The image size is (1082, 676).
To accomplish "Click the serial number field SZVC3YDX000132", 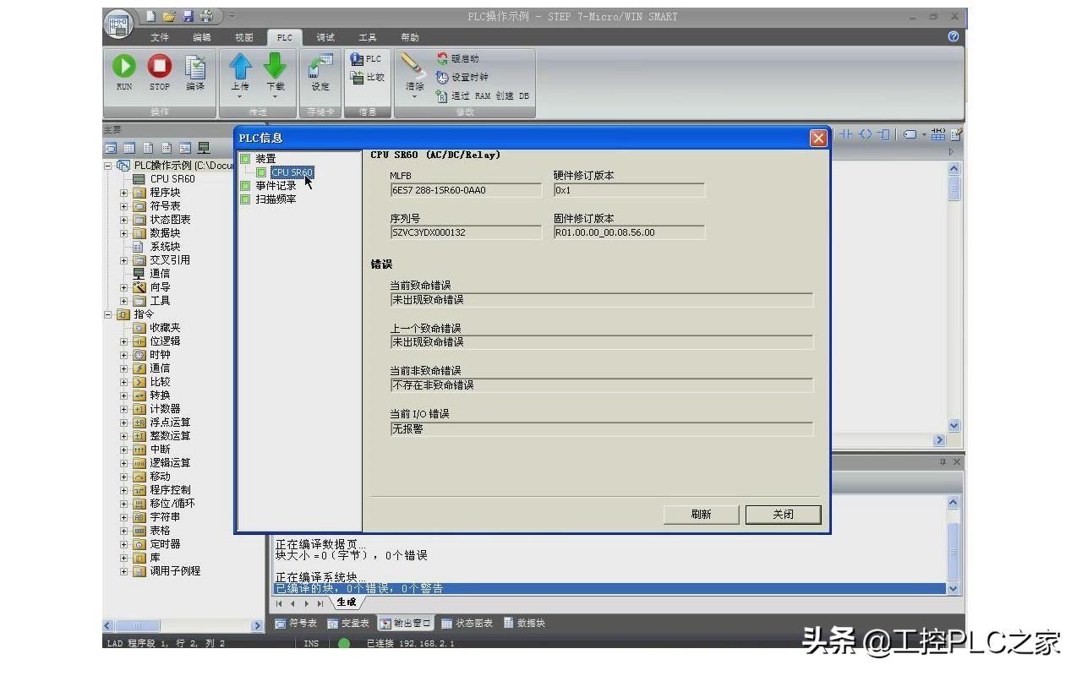I will coord(466,232).
